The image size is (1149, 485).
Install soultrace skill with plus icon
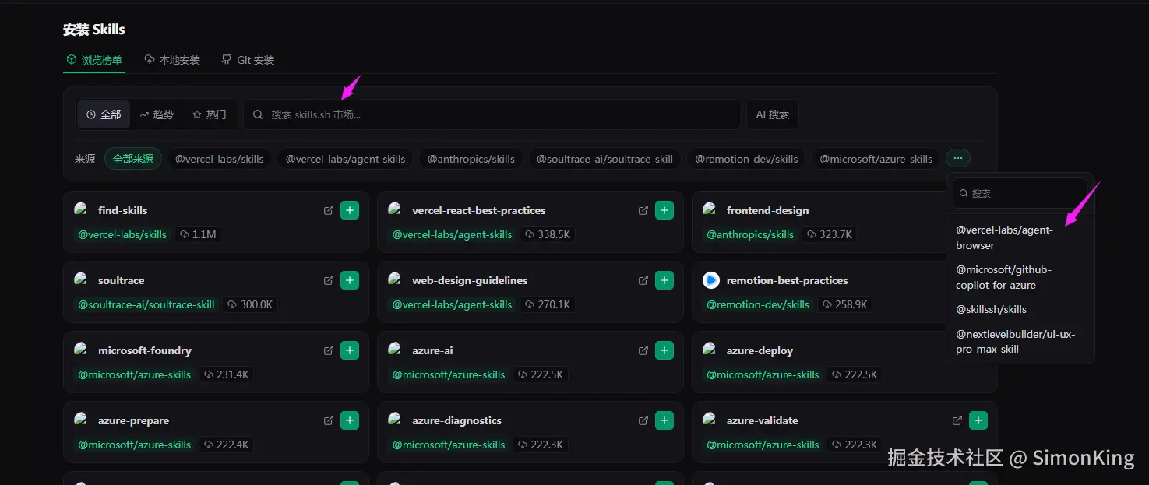[x=350, y=280]
